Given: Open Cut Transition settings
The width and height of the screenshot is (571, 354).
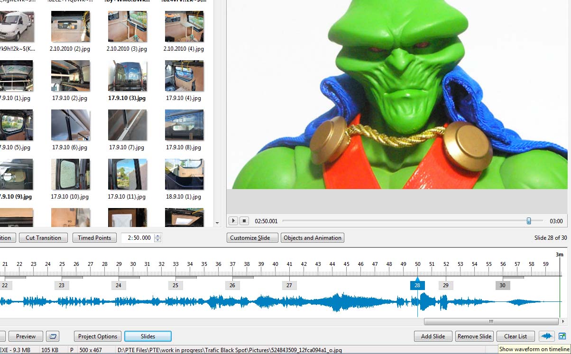Looking at the screenshot, I should 43,238.
